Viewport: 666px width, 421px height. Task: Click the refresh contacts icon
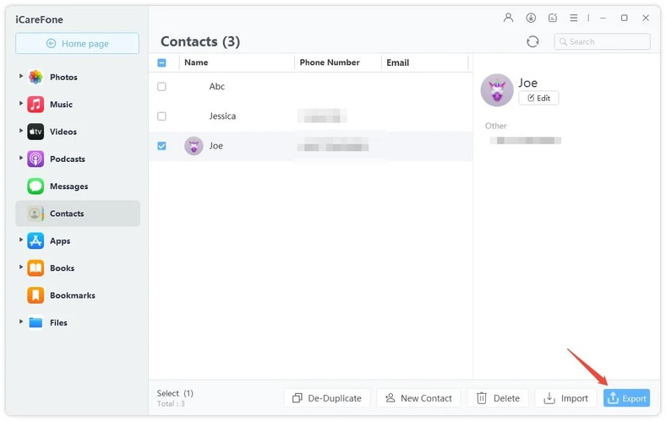532,41
